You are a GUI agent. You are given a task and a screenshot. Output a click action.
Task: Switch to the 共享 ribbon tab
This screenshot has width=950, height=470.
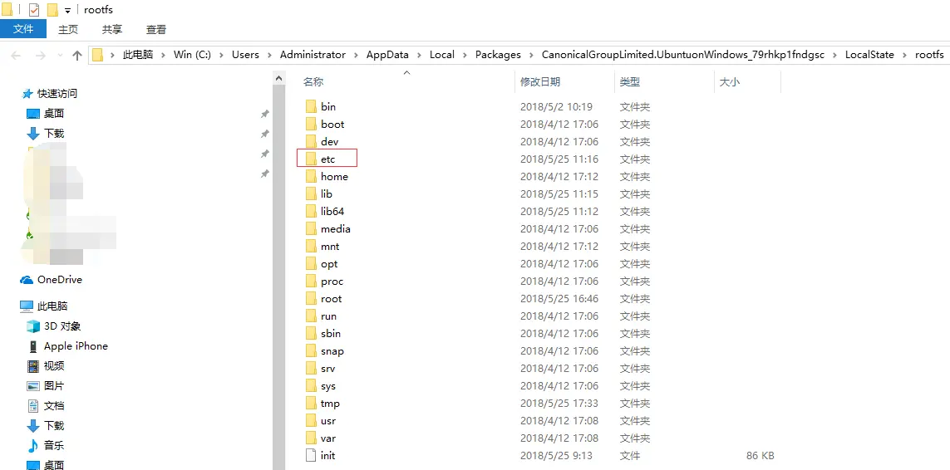pyautogui.click(x=111, y=29)
